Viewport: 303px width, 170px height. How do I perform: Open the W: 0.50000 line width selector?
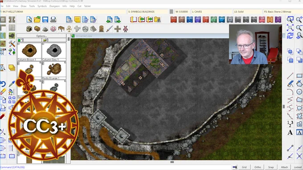coord(182,12)
